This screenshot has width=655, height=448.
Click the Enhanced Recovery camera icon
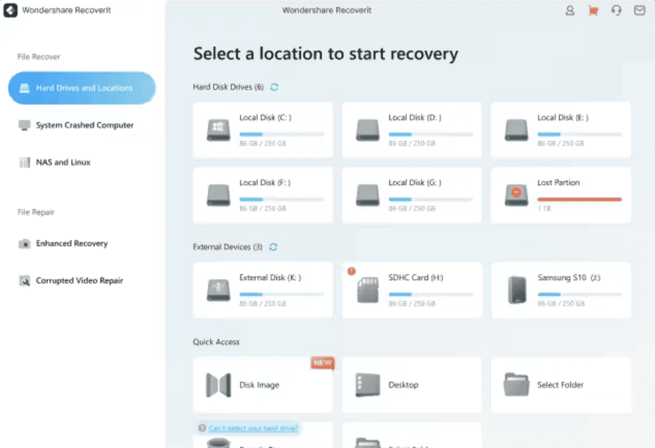point(24,244)
